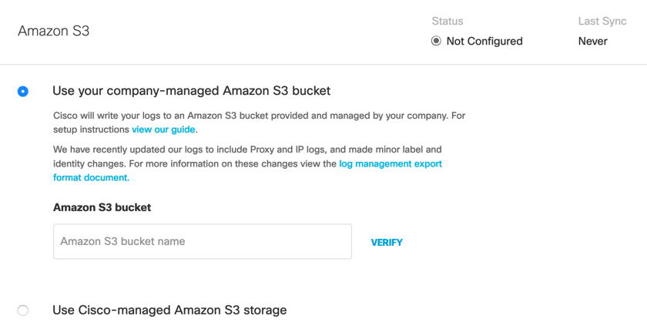647x336 pixels.
Task: Click the 'format document.' link text on the second line
Action: tap(91, 177)
